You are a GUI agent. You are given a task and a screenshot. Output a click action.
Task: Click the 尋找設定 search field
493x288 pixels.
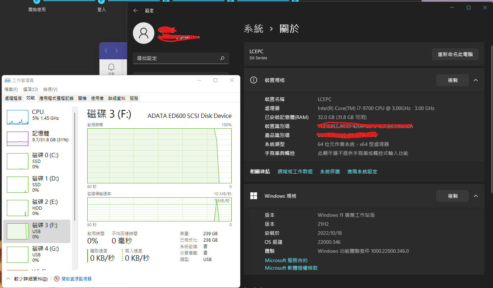tap(181, 58)
